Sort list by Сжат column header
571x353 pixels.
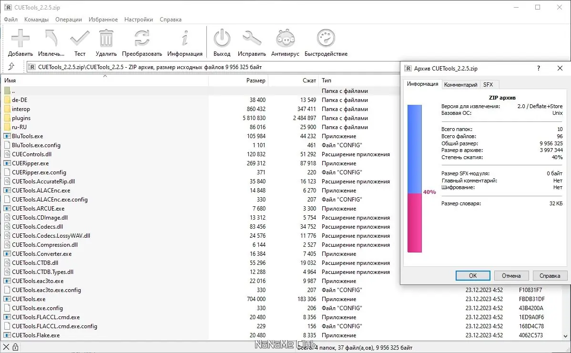293,80
